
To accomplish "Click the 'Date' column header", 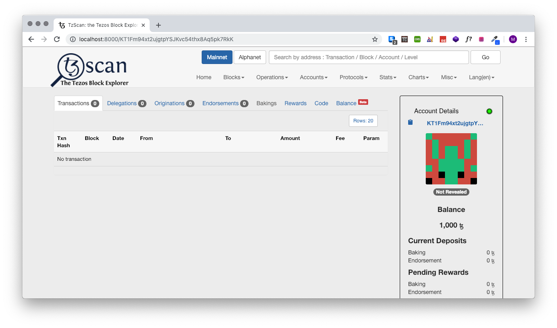I will (118, 138).
